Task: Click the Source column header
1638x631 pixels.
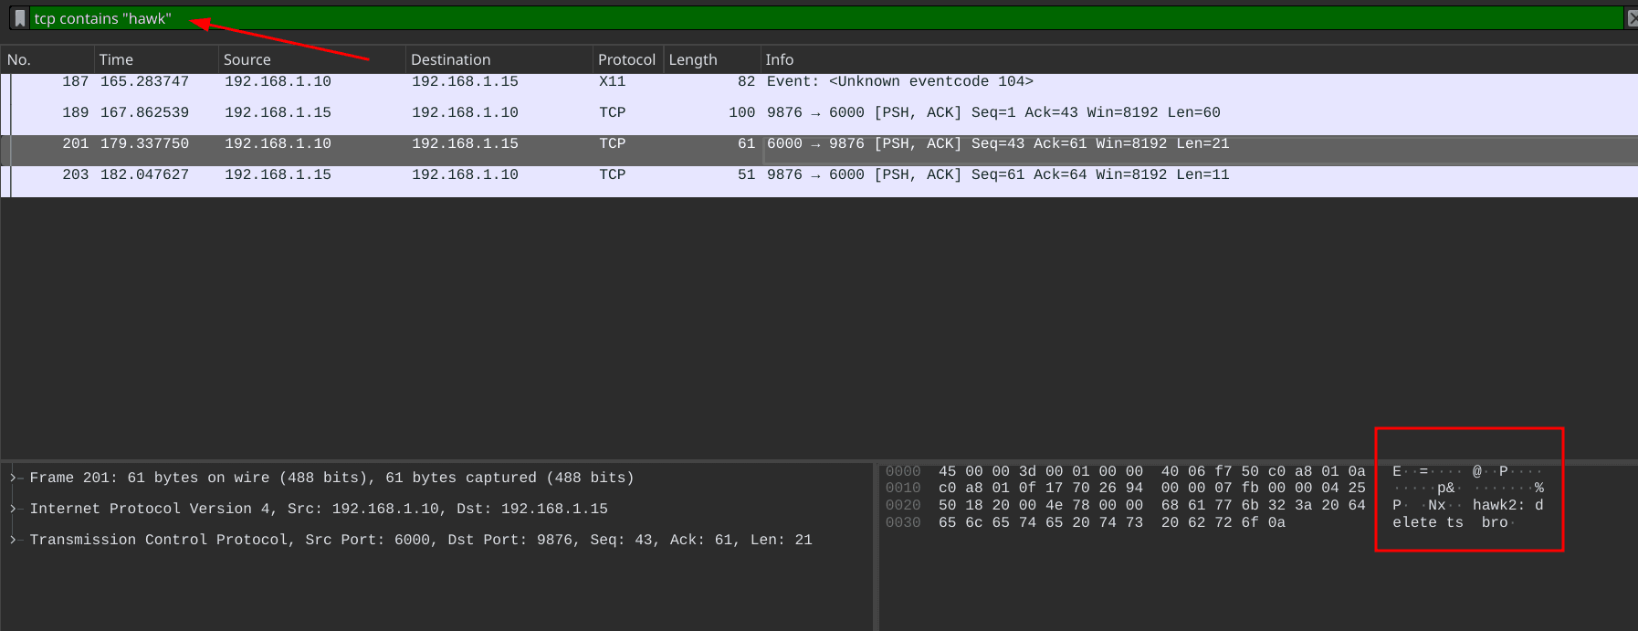Action: pos(247,59)
